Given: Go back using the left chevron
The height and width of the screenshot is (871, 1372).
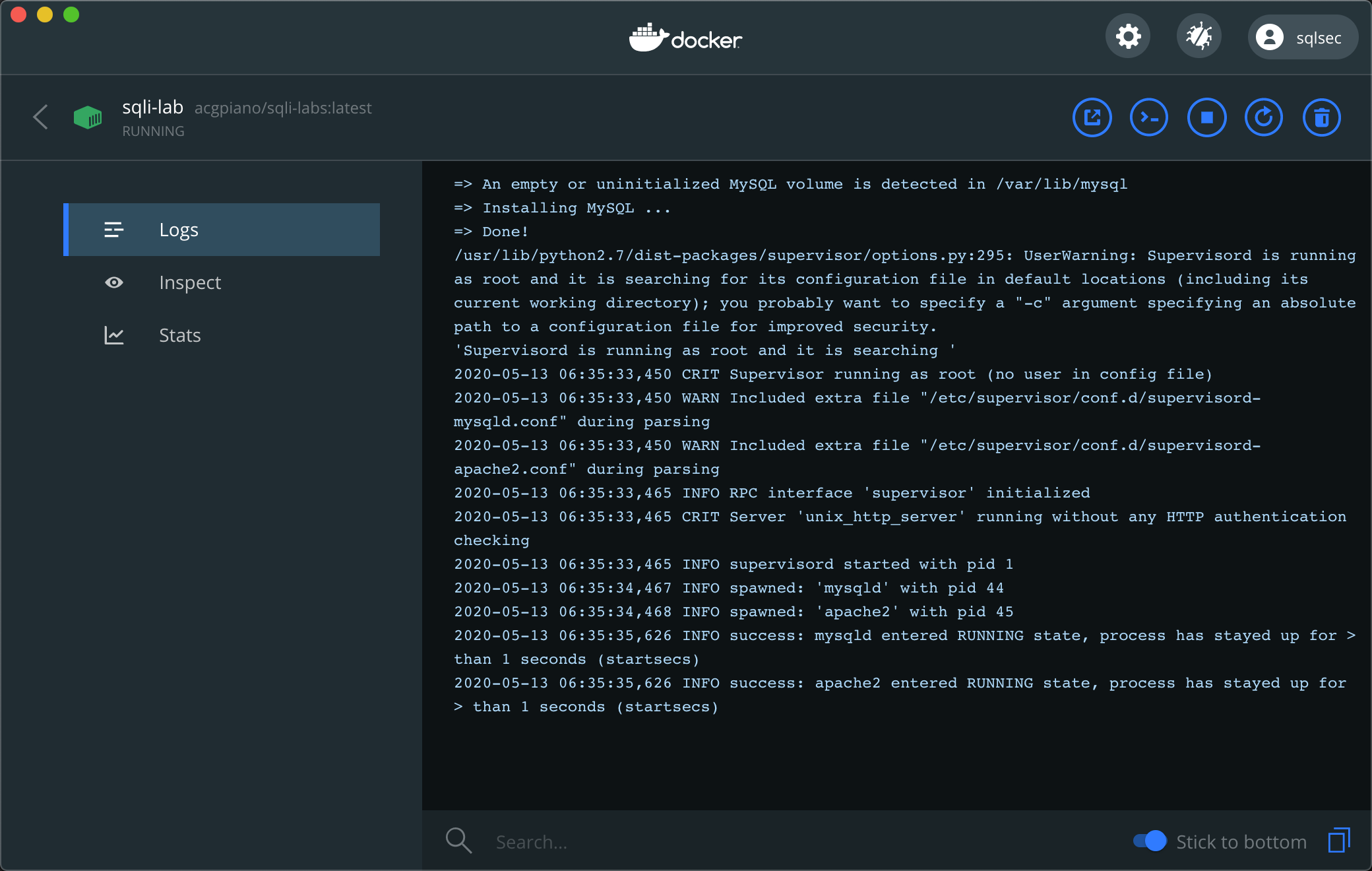Looking at the screenshot, I should (x=40, y=117).
